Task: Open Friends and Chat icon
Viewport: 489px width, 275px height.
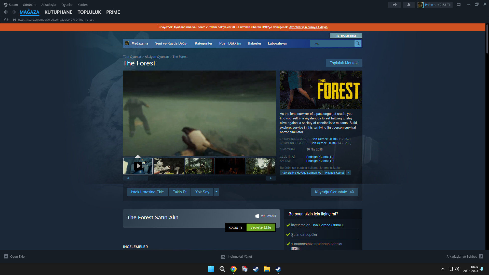Action: pos(481,256)
